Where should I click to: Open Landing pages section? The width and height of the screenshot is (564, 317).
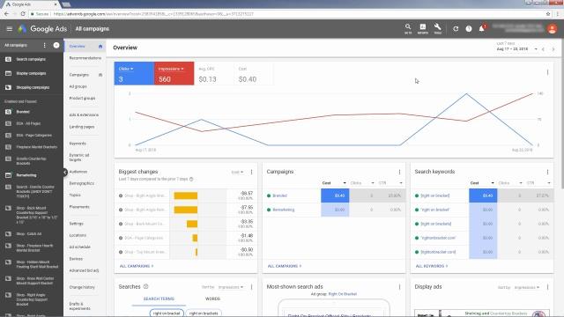tap(82, 127)
